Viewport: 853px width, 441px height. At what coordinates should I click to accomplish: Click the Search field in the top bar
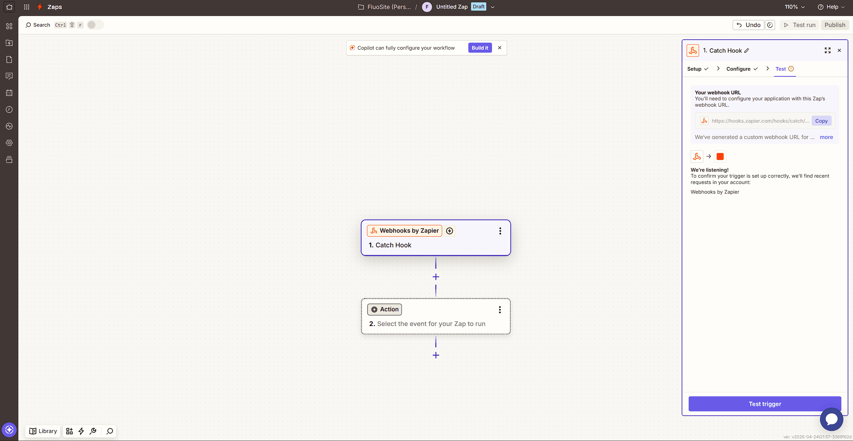pos(38,25)
